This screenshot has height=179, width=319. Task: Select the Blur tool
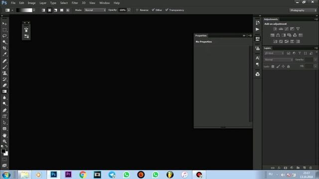(x=4, y=97)
